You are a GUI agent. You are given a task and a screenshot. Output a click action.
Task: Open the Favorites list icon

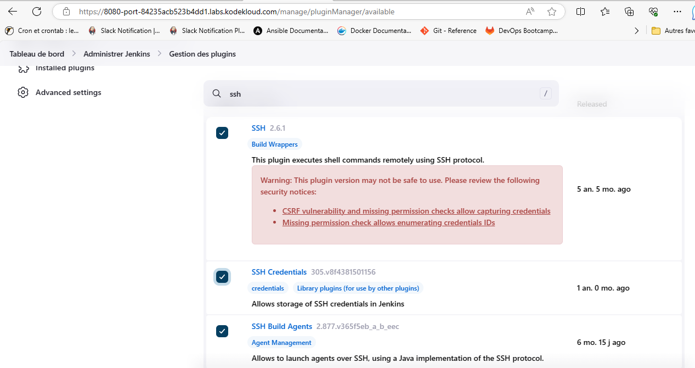click(605, 12)
